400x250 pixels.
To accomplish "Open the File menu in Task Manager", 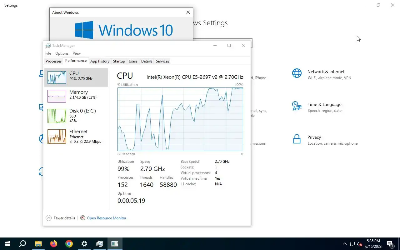I will coord(48,53).
